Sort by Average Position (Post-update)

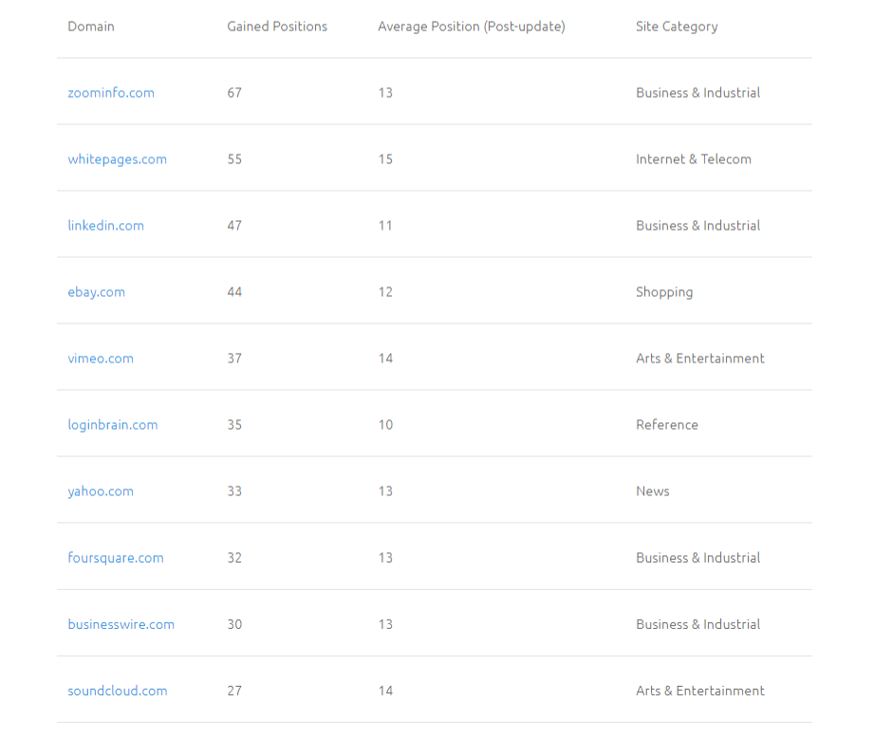[x=471, y=26]
